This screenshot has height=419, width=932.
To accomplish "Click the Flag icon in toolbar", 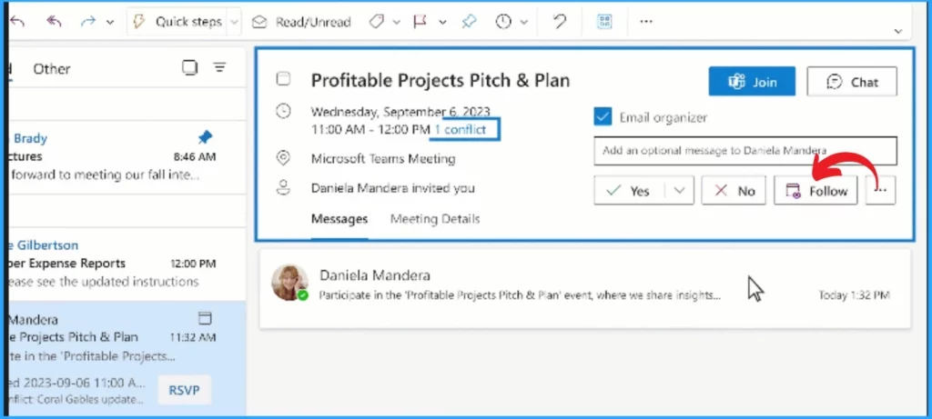I will point(420,22).
